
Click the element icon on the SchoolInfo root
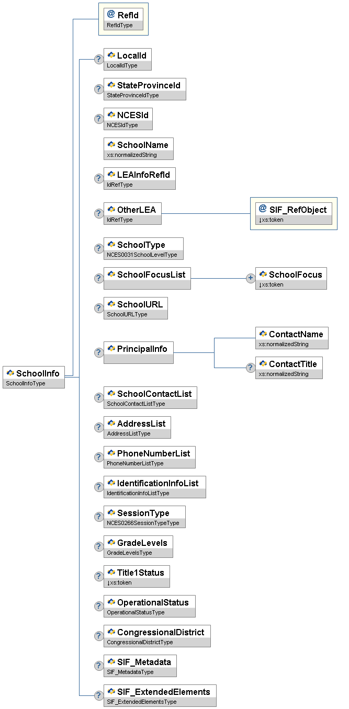pos(10,373)
